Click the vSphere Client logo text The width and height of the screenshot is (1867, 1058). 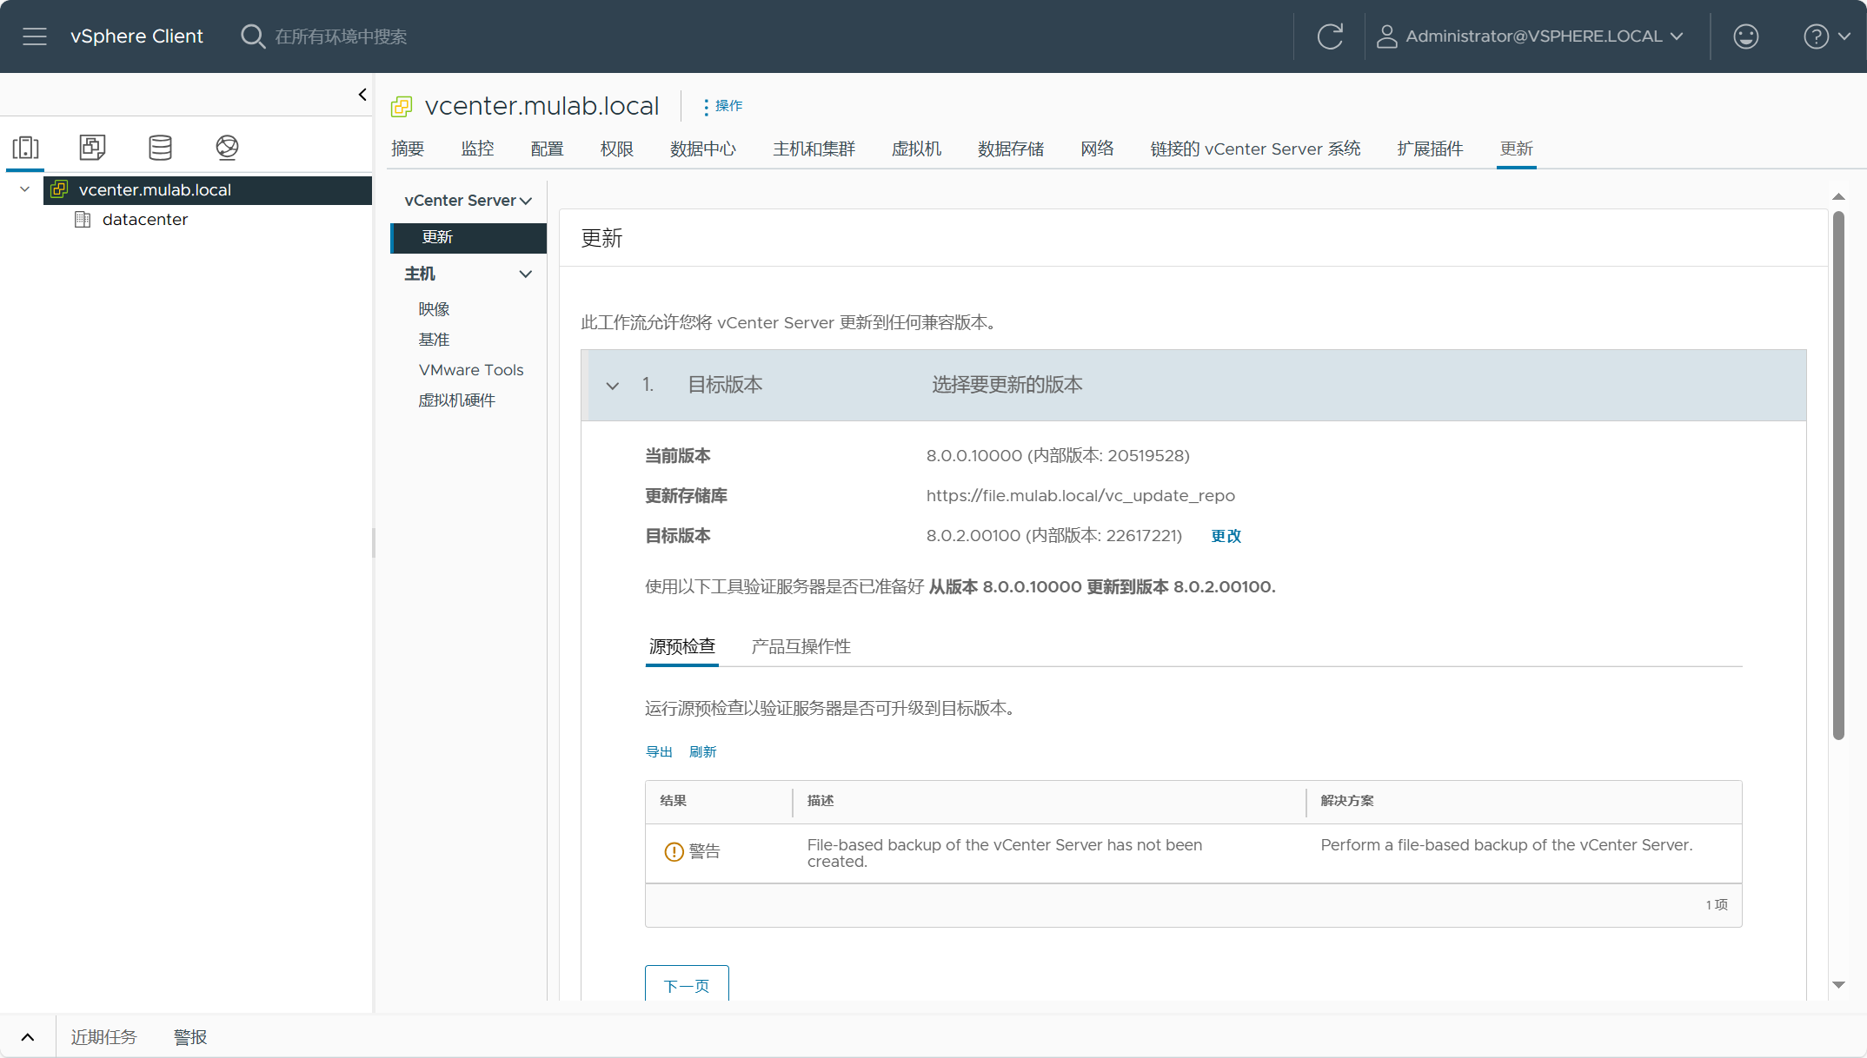click(x=136, y=36)
